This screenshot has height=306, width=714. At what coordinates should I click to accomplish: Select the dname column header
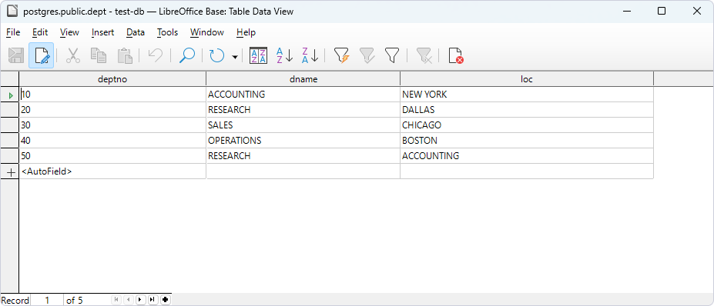303,79
